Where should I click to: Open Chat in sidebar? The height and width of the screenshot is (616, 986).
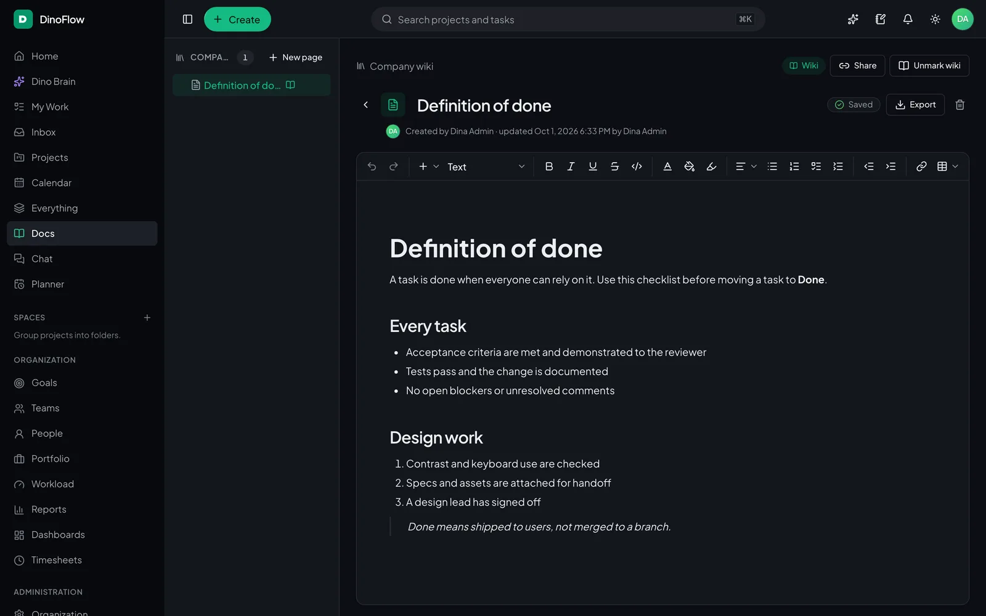(82, 259)
